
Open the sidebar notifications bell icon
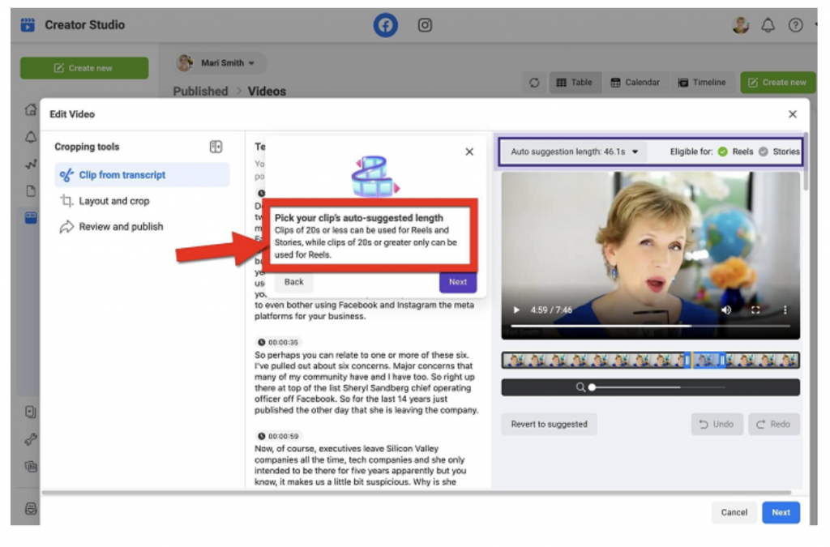click(31, 137)
